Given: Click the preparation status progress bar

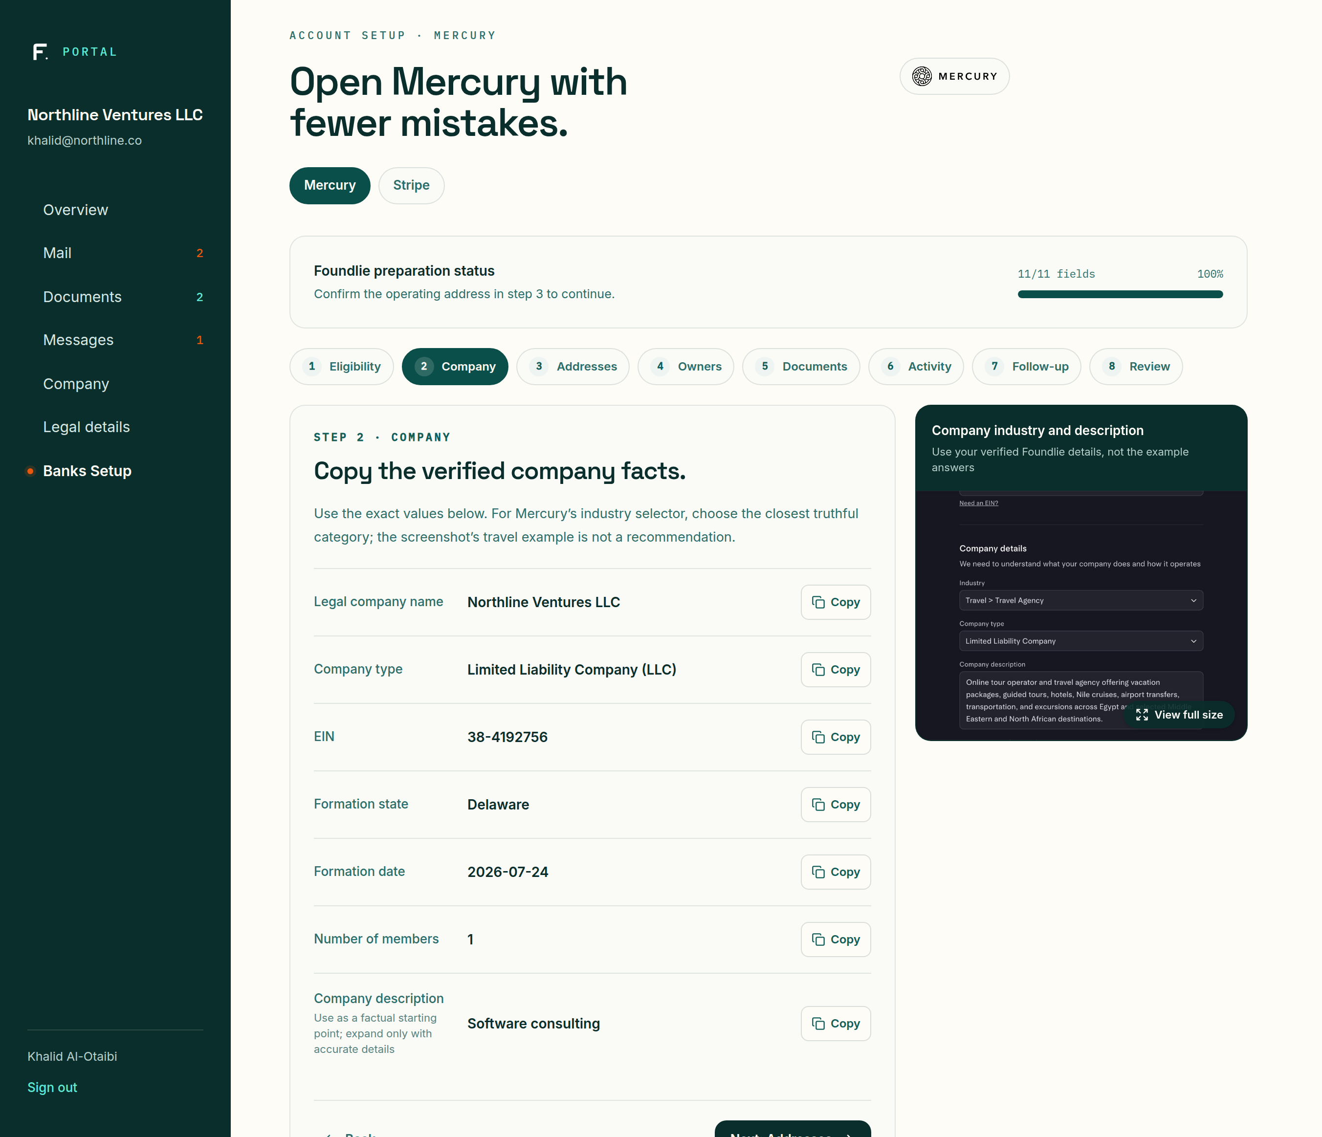Looking at the screenshot, I should pos(1120,294).
